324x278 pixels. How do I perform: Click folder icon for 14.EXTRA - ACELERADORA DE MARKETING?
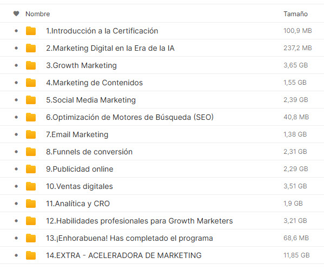coord(31,255)
